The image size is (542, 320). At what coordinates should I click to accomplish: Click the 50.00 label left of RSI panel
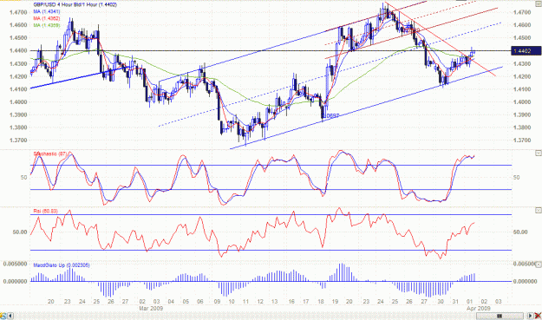point(20,232)
